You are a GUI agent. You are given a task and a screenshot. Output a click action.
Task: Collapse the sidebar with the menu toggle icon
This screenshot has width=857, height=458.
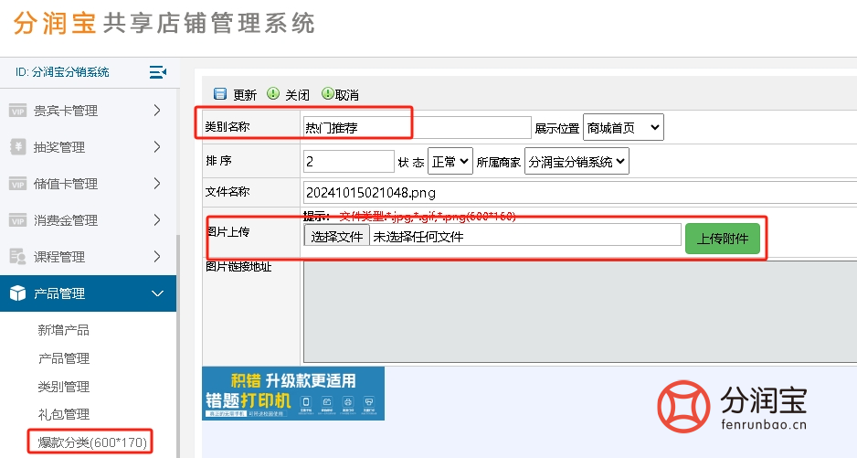(x=158, y=71)
